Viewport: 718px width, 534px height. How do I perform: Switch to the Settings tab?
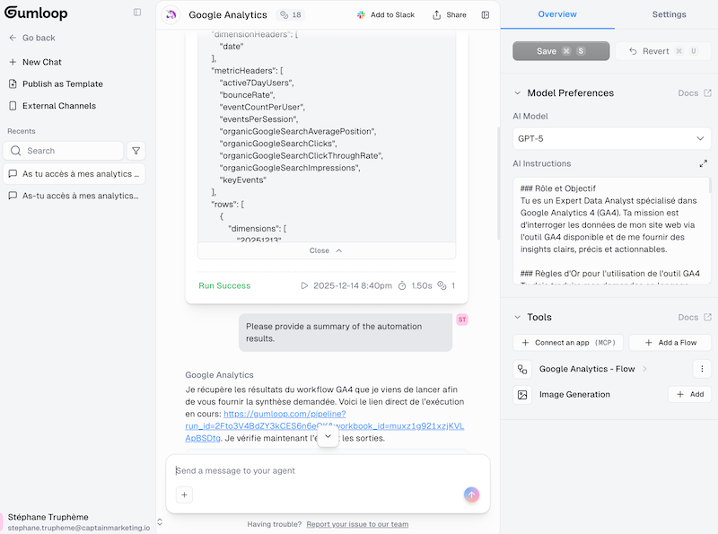coord(669,15)
